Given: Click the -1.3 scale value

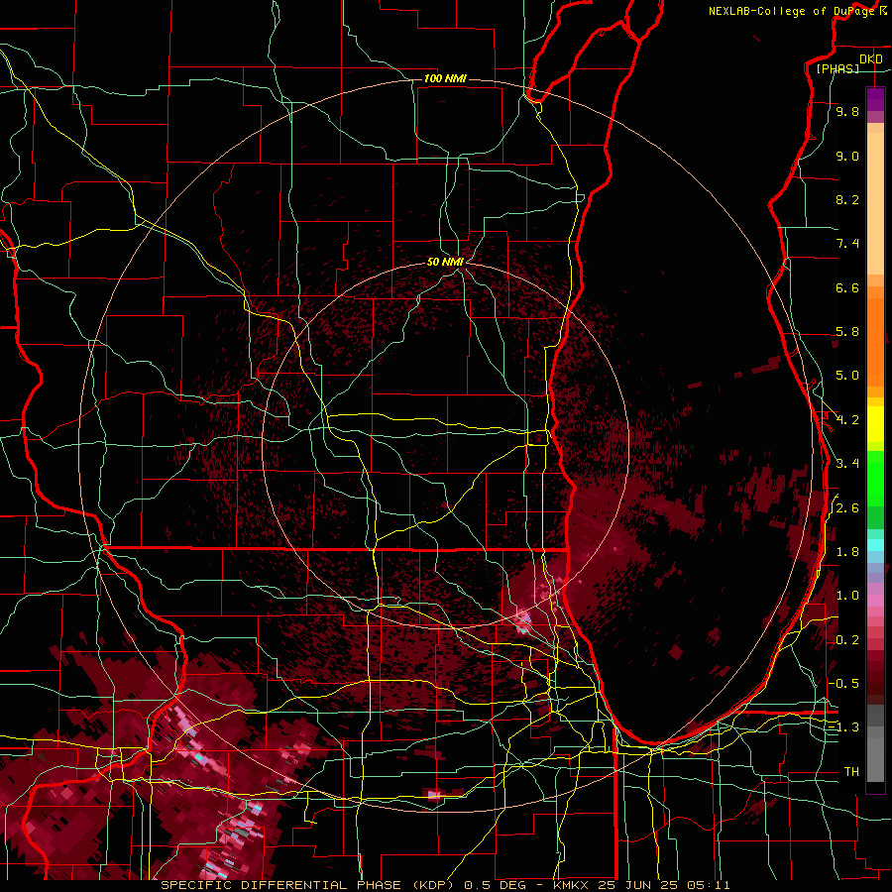Looking at the screenshot, I should tap(843, 727).
